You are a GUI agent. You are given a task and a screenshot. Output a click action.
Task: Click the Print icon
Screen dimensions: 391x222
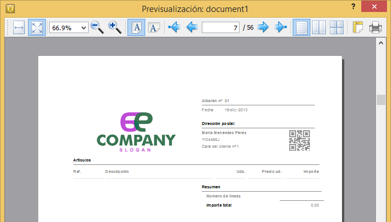[376, 27]
